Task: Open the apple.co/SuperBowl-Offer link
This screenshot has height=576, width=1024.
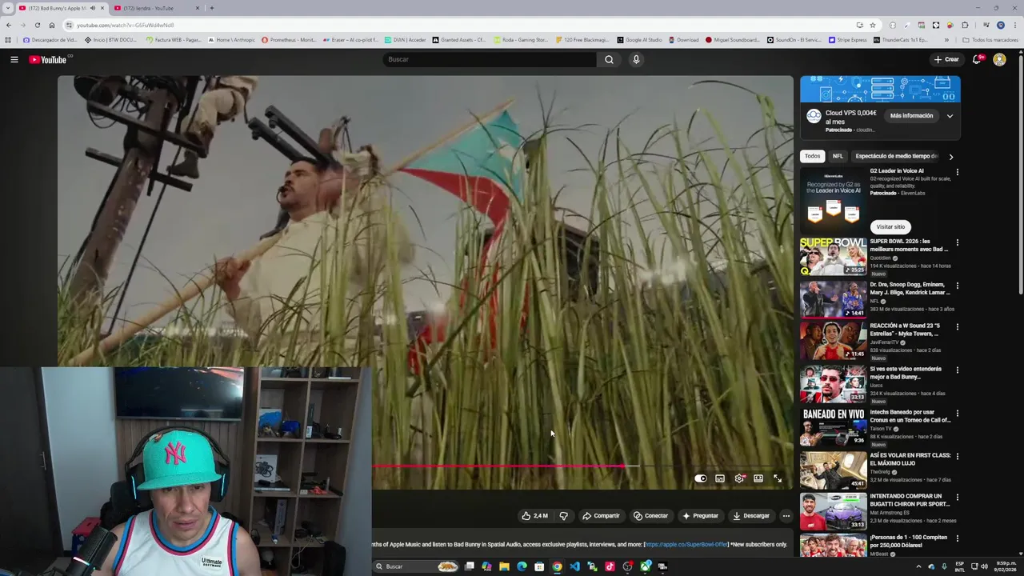Action: tap(686, 545)
